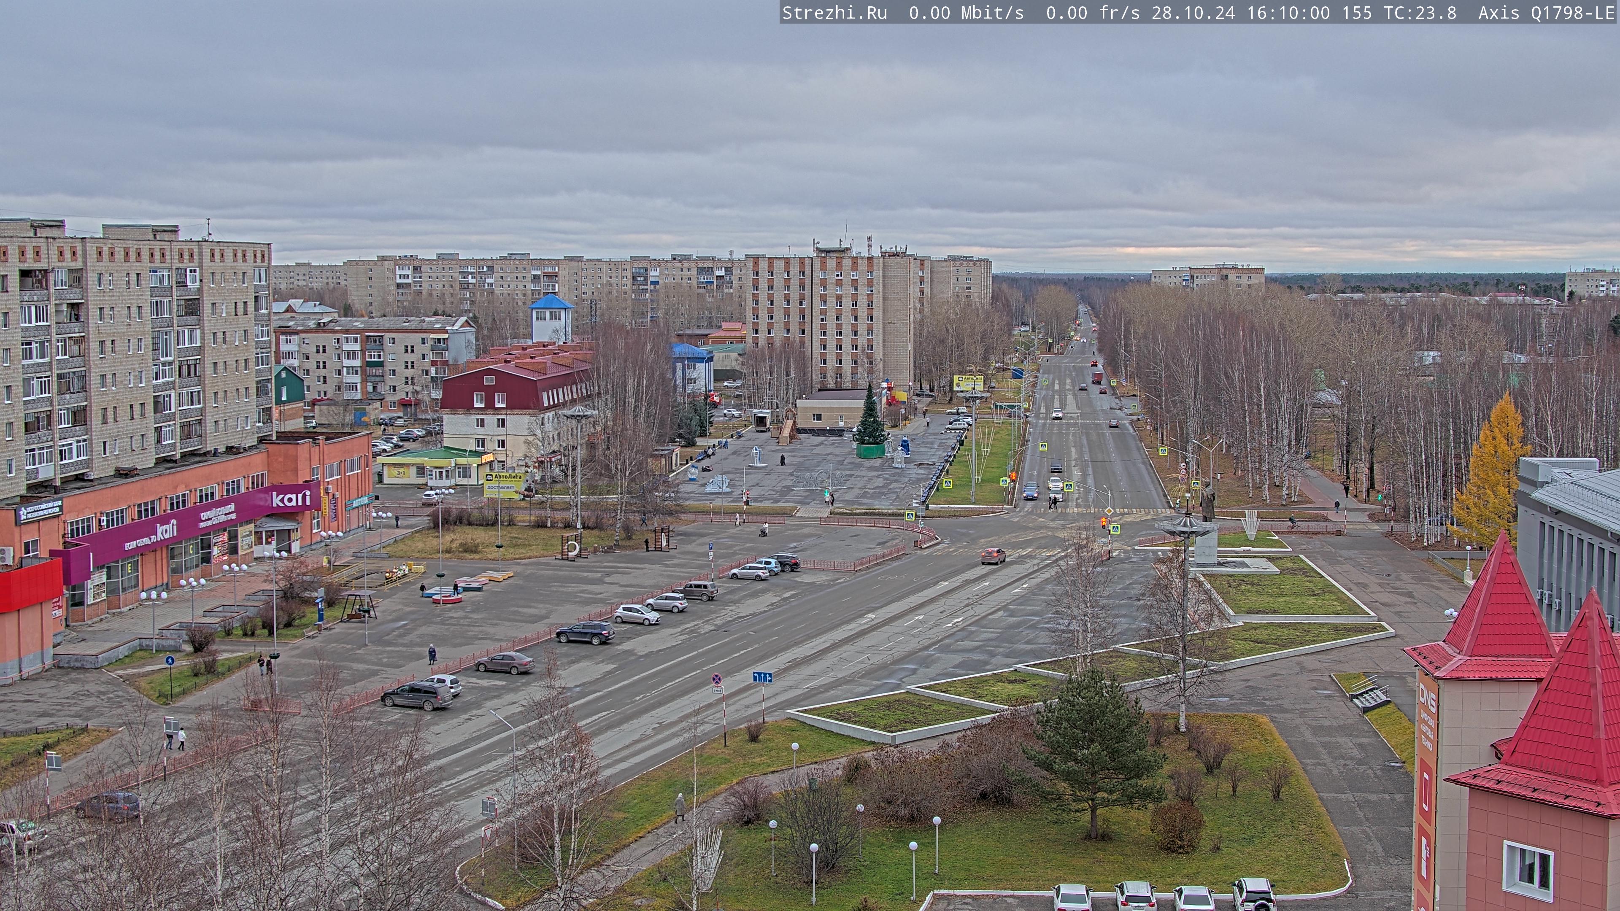Select the 0.00 Mbit/s bitrate readout
The width and height of the screenshot is (1620, 911).
pos(966,13)
